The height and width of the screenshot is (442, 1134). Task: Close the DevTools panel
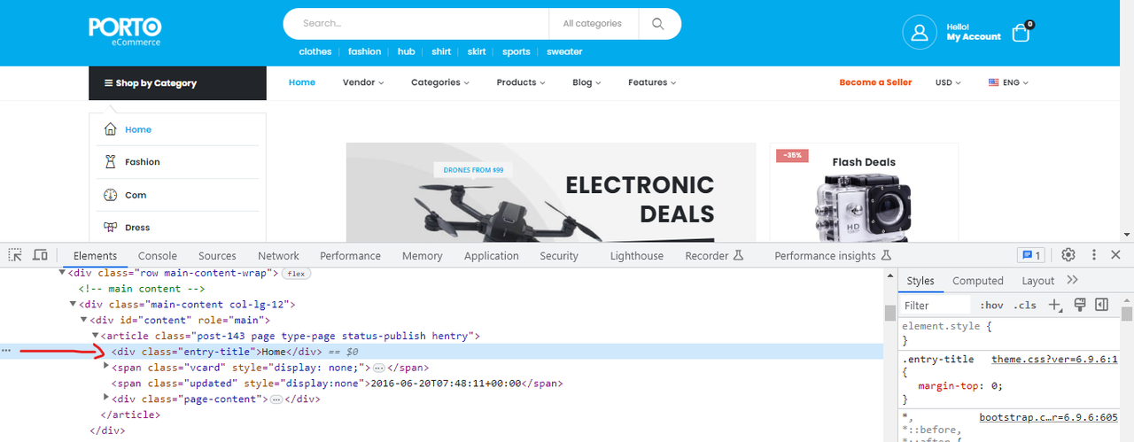1116,255
